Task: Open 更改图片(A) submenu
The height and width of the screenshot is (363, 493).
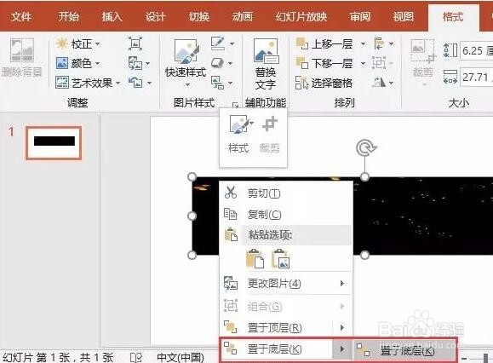Action: pos(286,284)
